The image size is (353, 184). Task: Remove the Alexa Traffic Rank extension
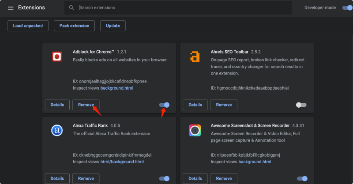pos(86,178)
